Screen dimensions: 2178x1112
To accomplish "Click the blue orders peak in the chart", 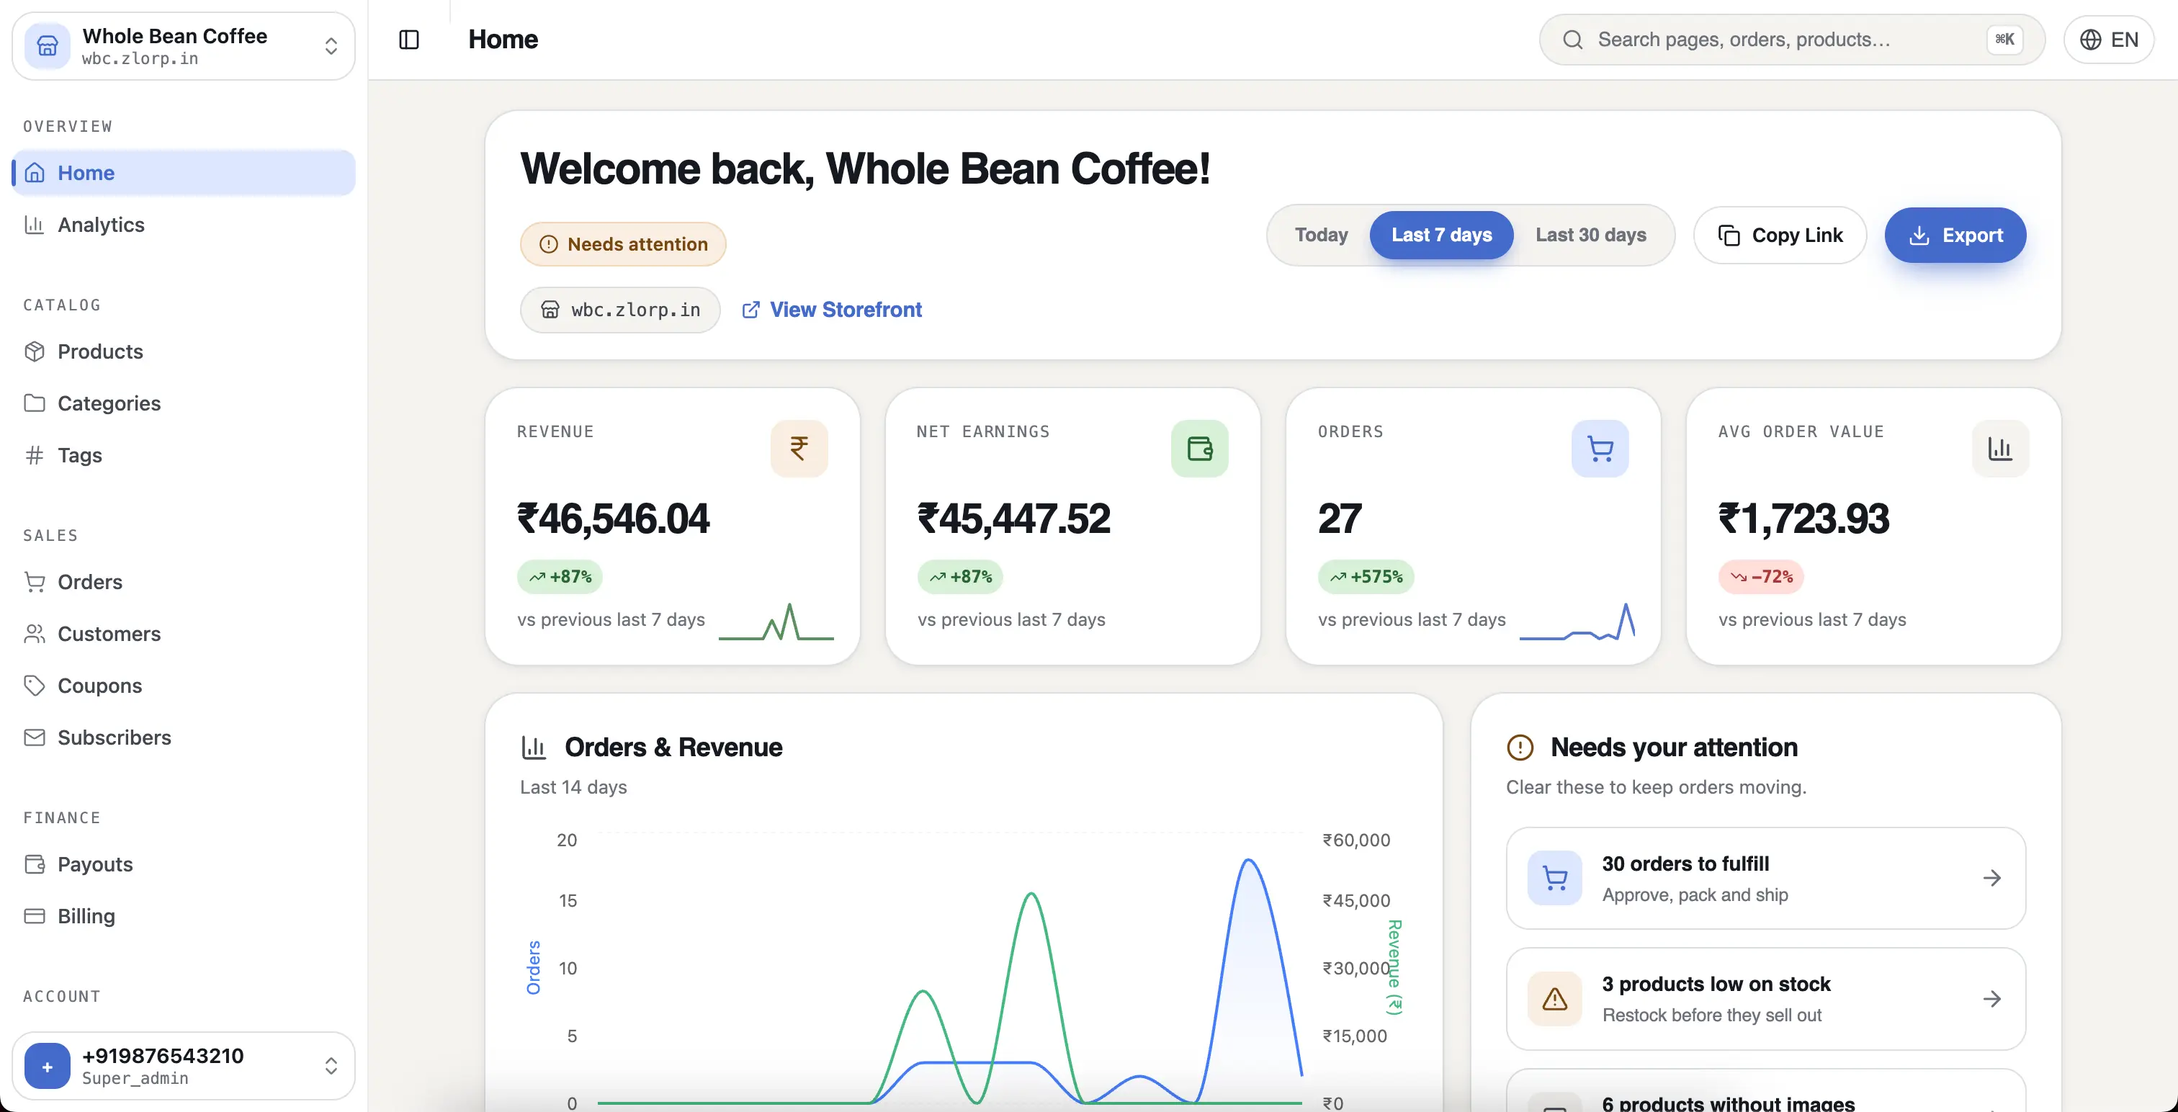I will click(1249, 861).
